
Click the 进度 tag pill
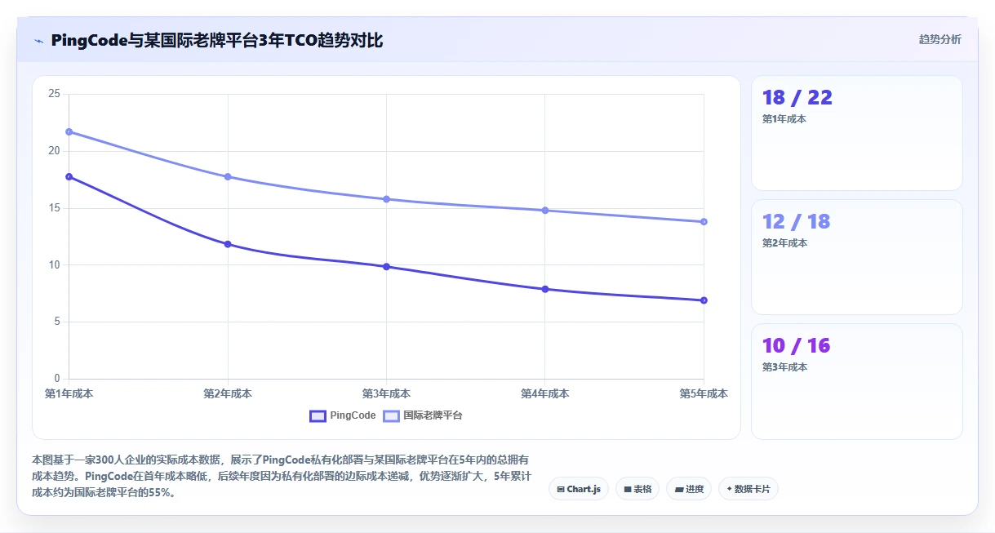tap(689, 489)
